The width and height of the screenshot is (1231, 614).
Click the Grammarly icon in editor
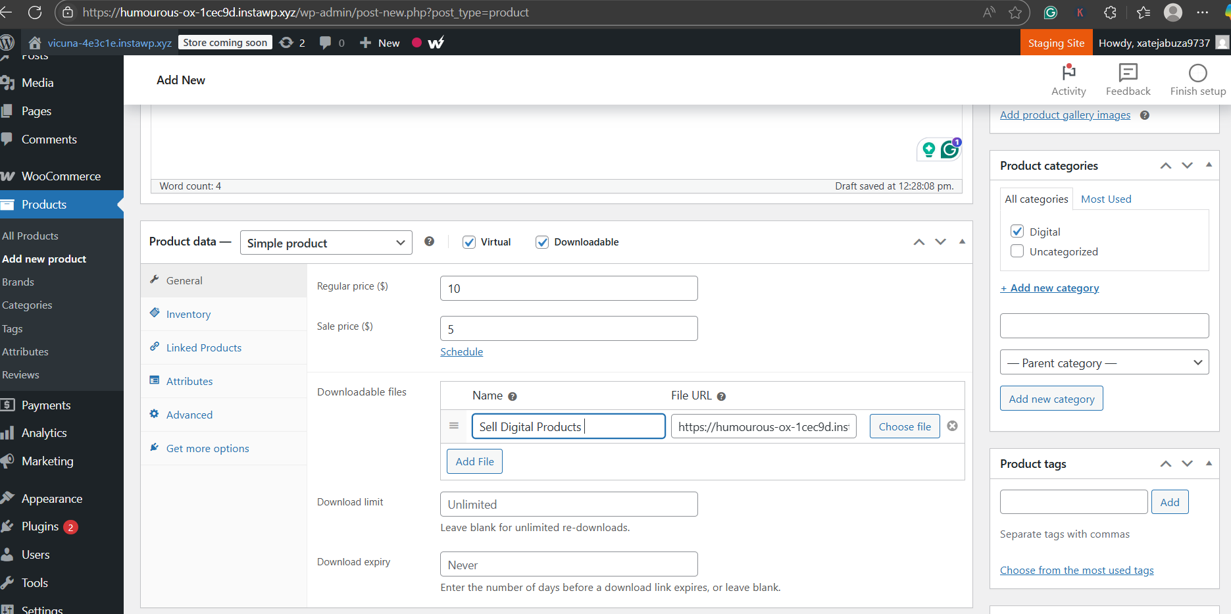point(949,149)
